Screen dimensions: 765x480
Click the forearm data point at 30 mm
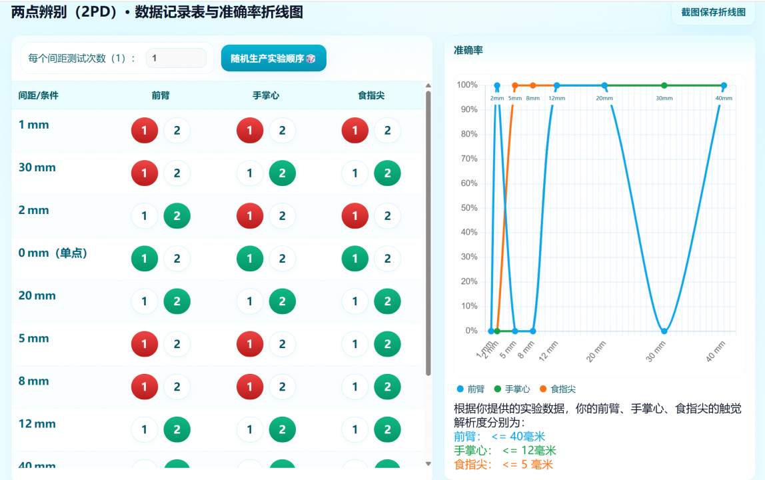coord(664,331)
